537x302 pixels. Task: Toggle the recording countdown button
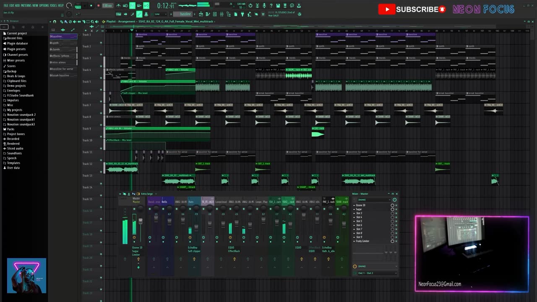(x=132, y=5)
